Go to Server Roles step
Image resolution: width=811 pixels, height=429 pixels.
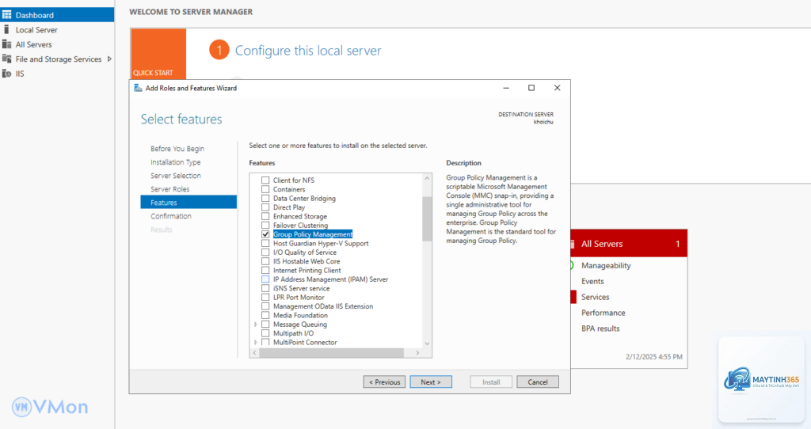pyautogui.click(x=169, y=189)
